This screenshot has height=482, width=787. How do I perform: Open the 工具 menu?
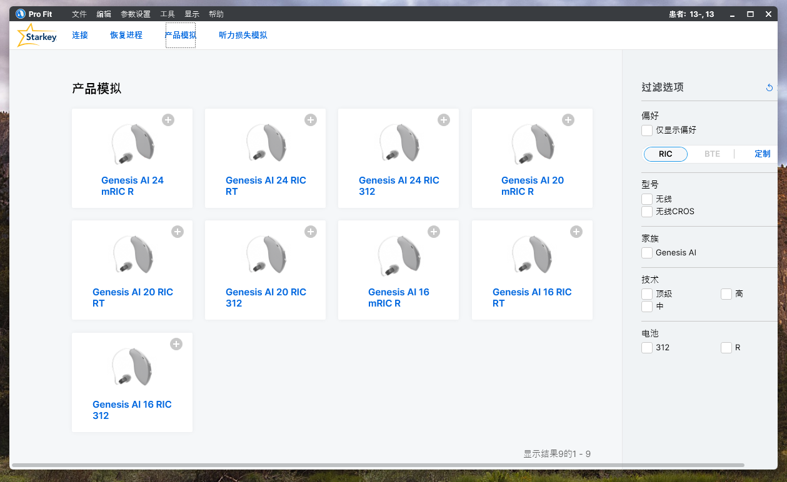[x=168, y=14]
